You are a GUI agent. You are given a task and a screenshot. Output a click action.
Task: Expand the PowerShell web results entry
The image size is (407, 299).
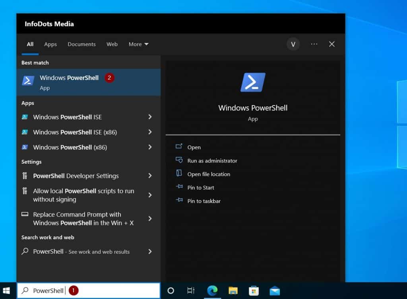pyautogui.click(x=150, y=251)
